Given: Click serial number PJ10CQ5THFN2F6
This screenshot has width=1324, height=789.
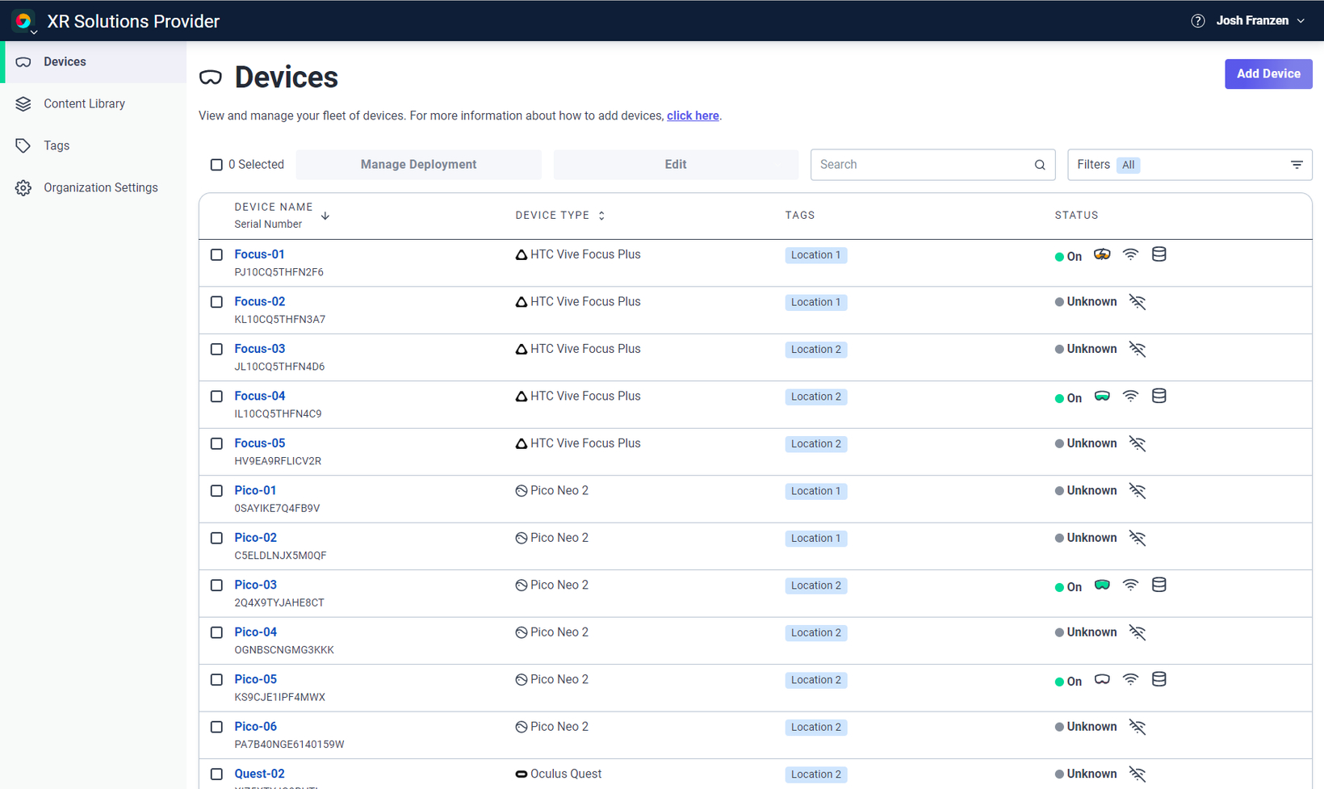Looking at the screenshot, I should pyautogui.click(x=279, y=272).
